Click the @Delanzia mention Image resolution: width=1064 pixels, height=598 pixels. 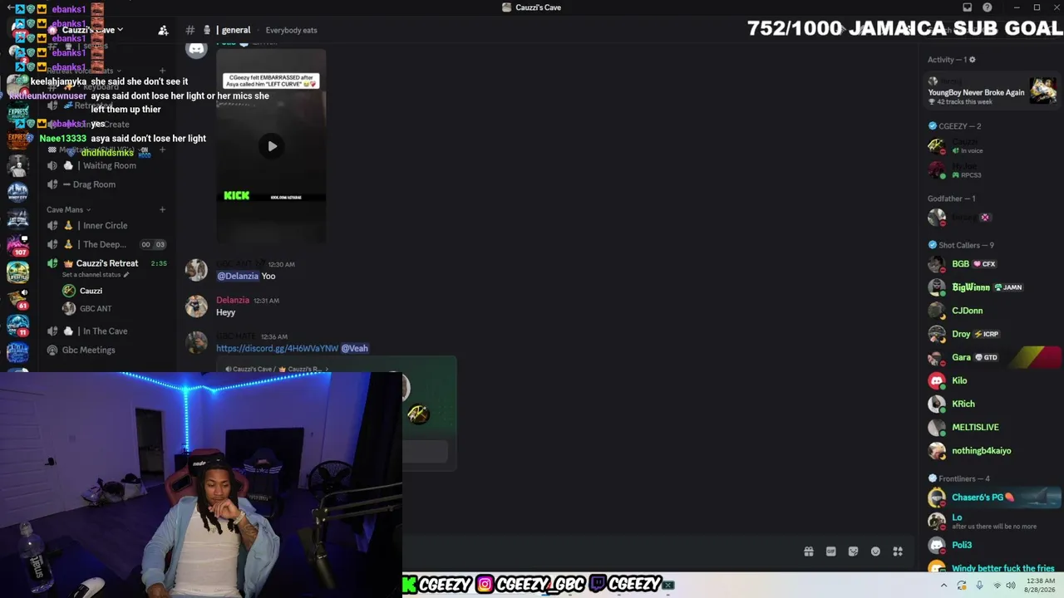click(238, 277)
